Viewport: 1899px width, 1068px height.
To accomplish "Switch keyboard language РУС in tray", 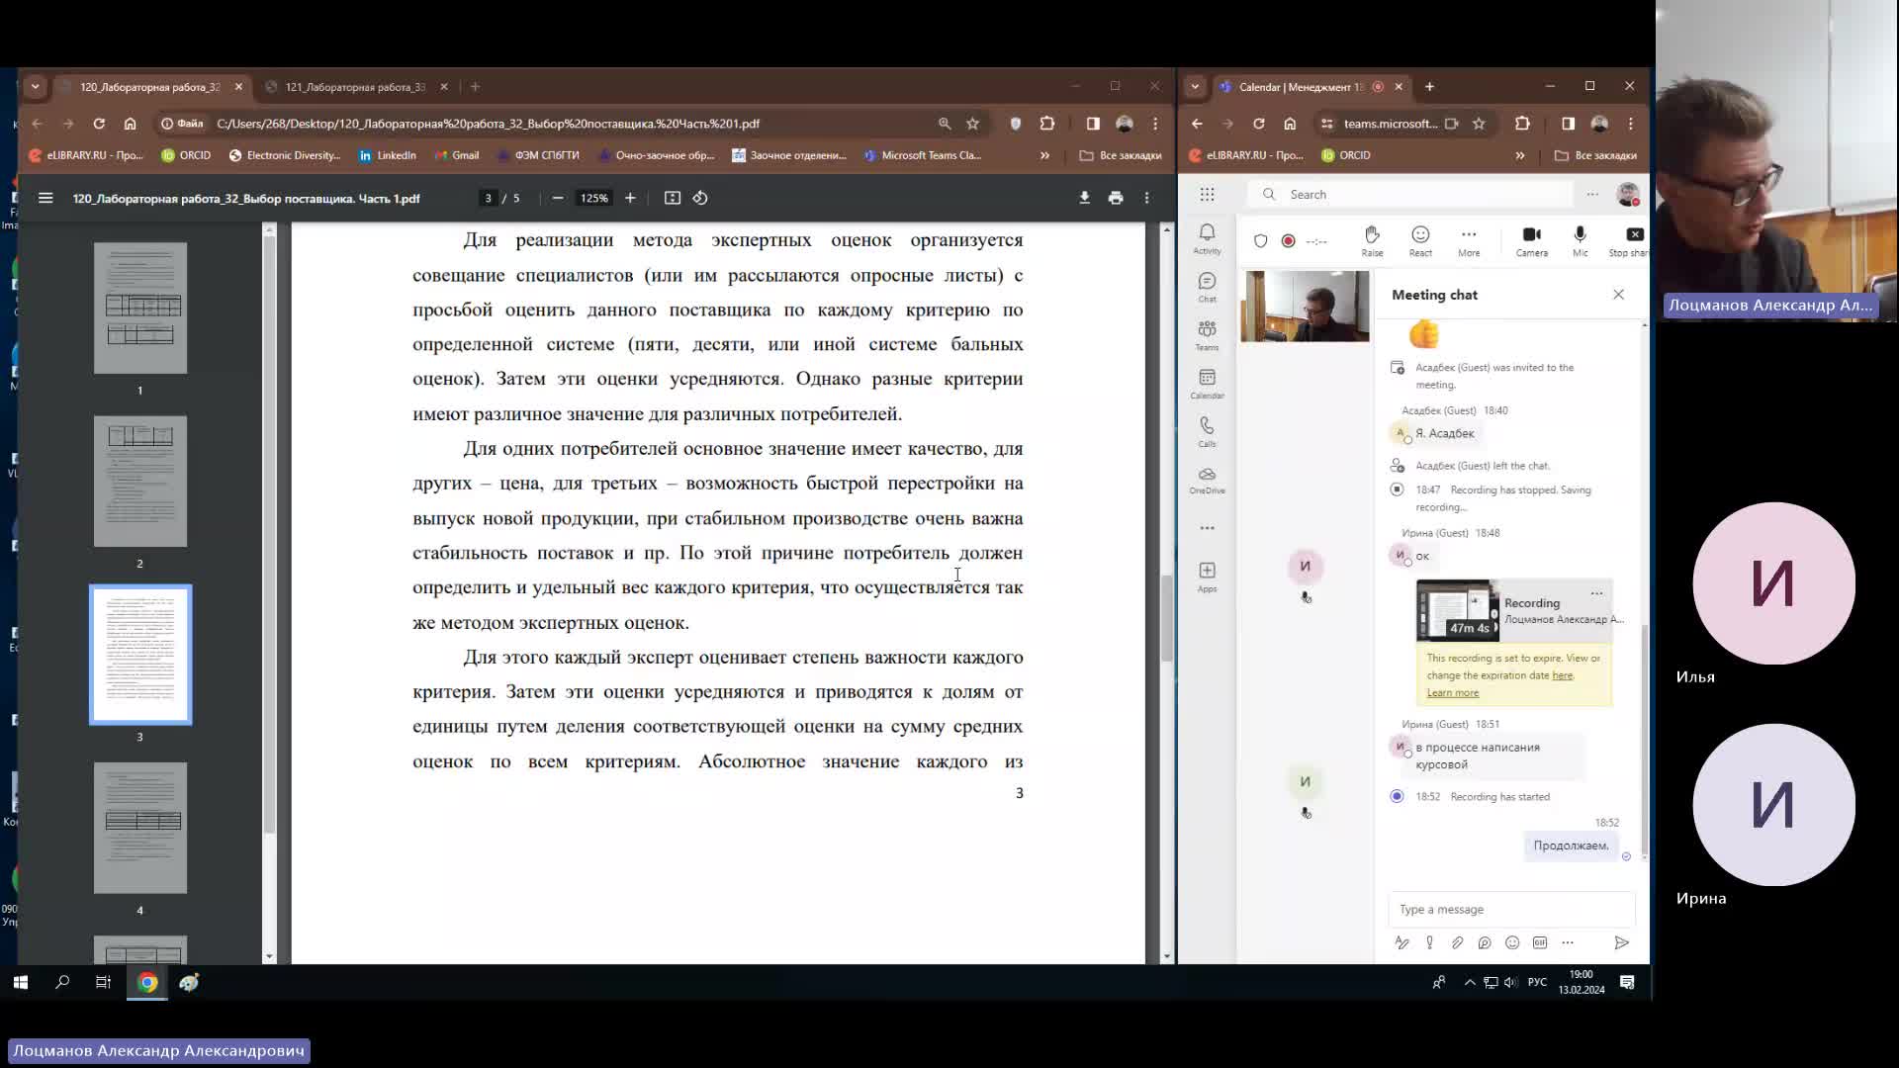I will pyautogui.click(x=1537, y=982).
